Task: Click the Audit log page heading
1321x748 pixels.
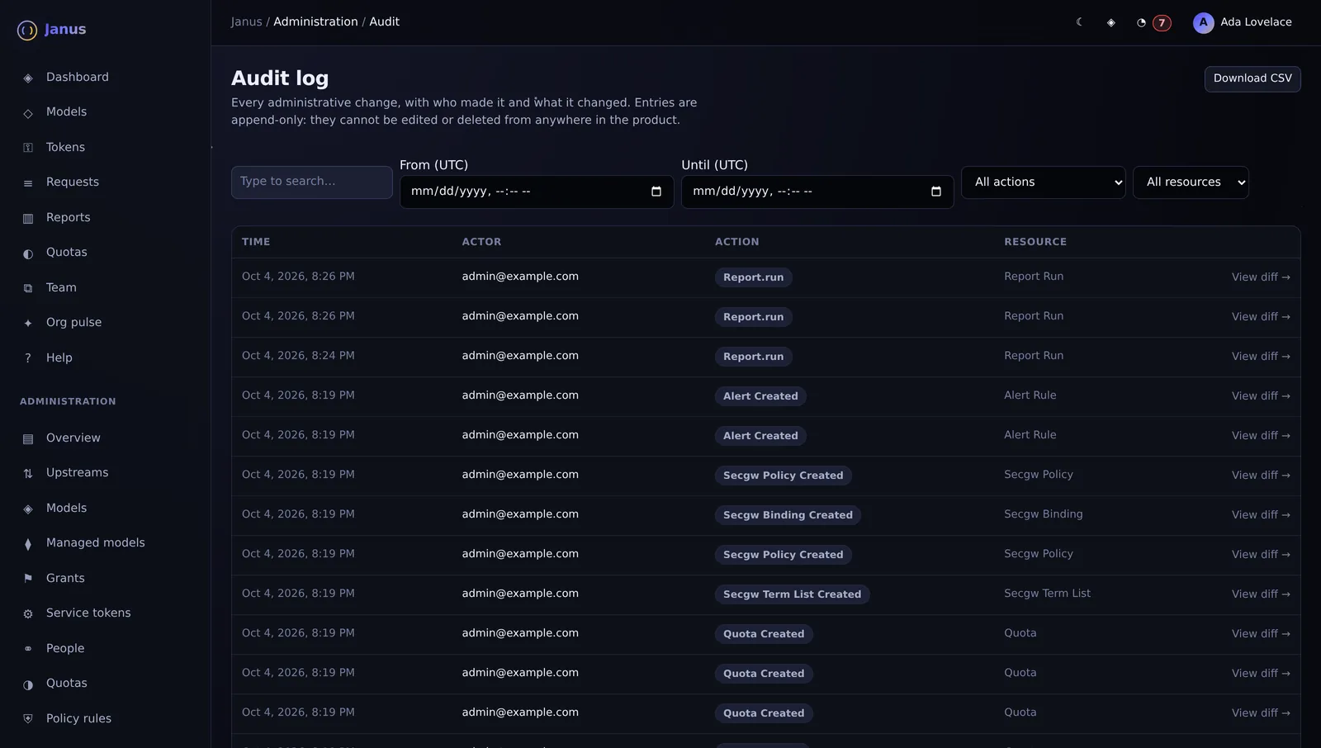Action: [280, 78]
